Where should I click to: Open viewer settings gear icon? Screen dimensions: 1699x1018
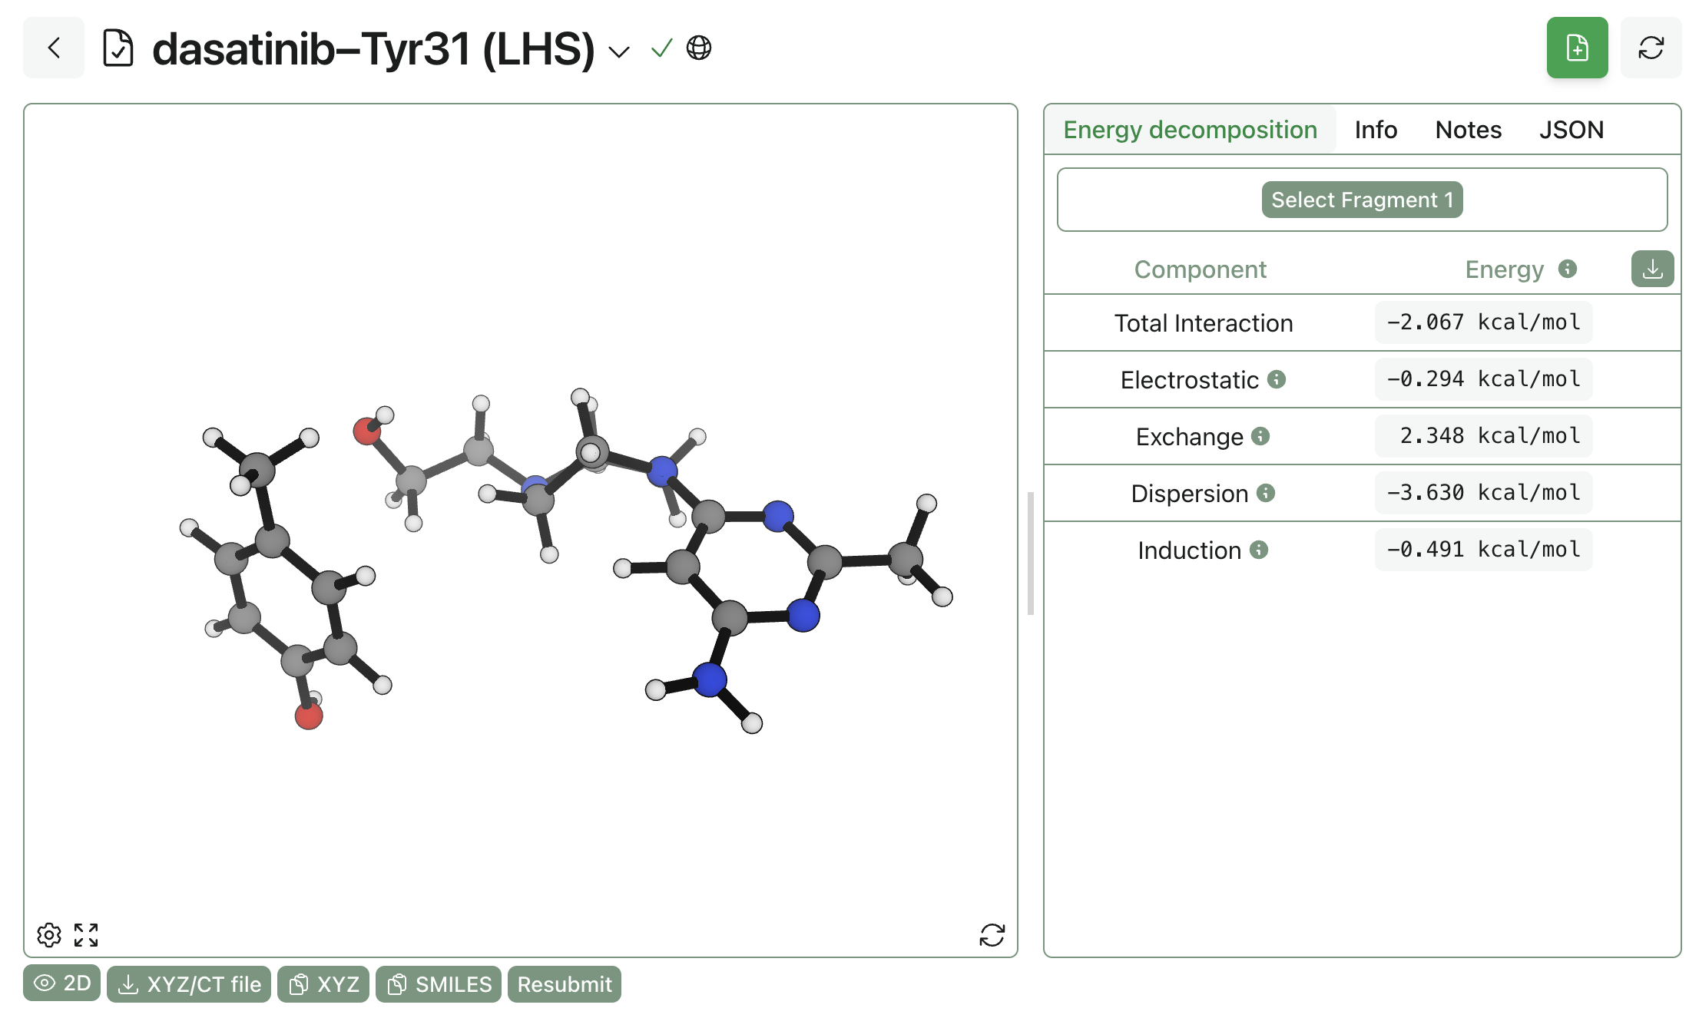[x=49, y=934]
